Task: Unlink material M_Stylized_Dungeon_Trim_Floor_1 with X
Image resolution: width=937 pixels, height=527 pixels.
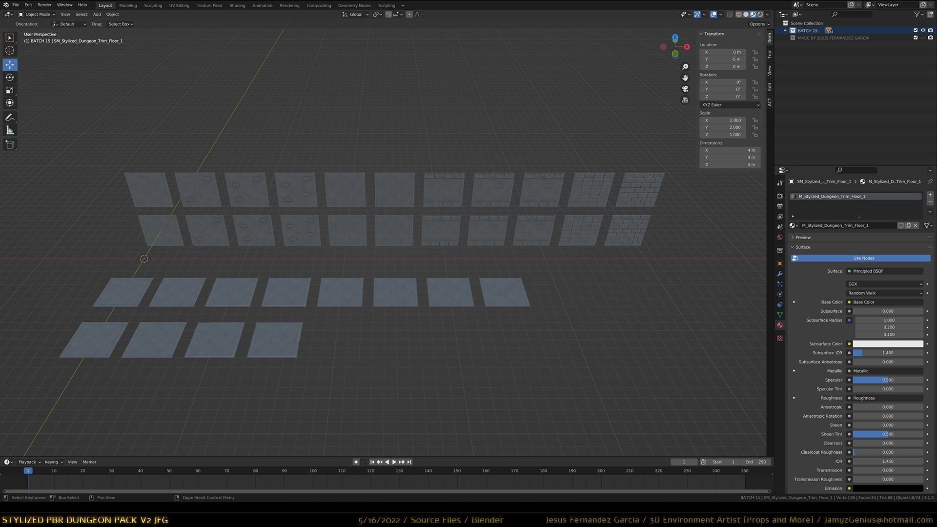Action: click(x=916, y=225)
